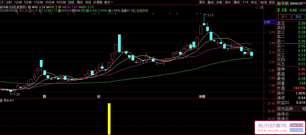Switch to the 分时 intraday view
Screen dimensions: 306x135
(9, 2)
